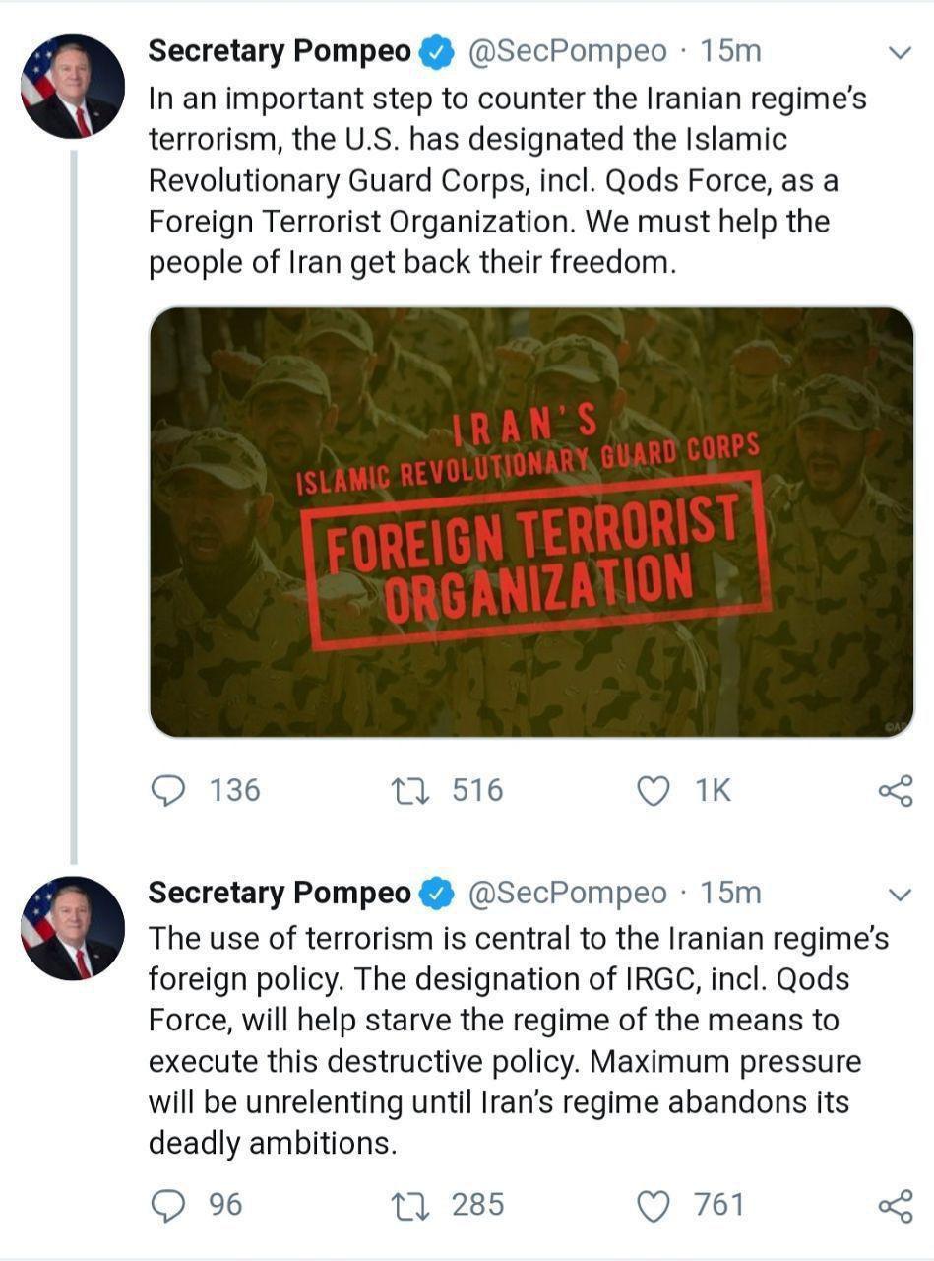Screen dimensions: 934x1261
Task: Open the @SecPompeo handle on first tweet
Action: click(566, 52)
